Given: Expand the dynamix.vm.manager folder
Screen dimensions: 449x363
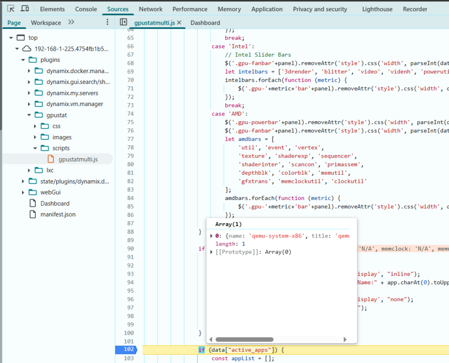Looking at the screenshot, I should click(x=29, y=104).
